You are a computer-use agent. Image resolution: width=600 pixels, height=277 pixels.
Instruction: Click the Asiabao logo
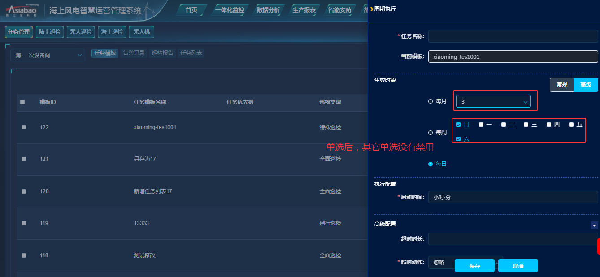click(x=22, y=11)
